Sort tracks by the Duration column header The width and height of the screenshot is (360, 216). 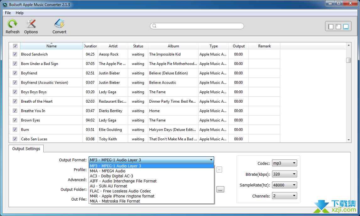90,46
